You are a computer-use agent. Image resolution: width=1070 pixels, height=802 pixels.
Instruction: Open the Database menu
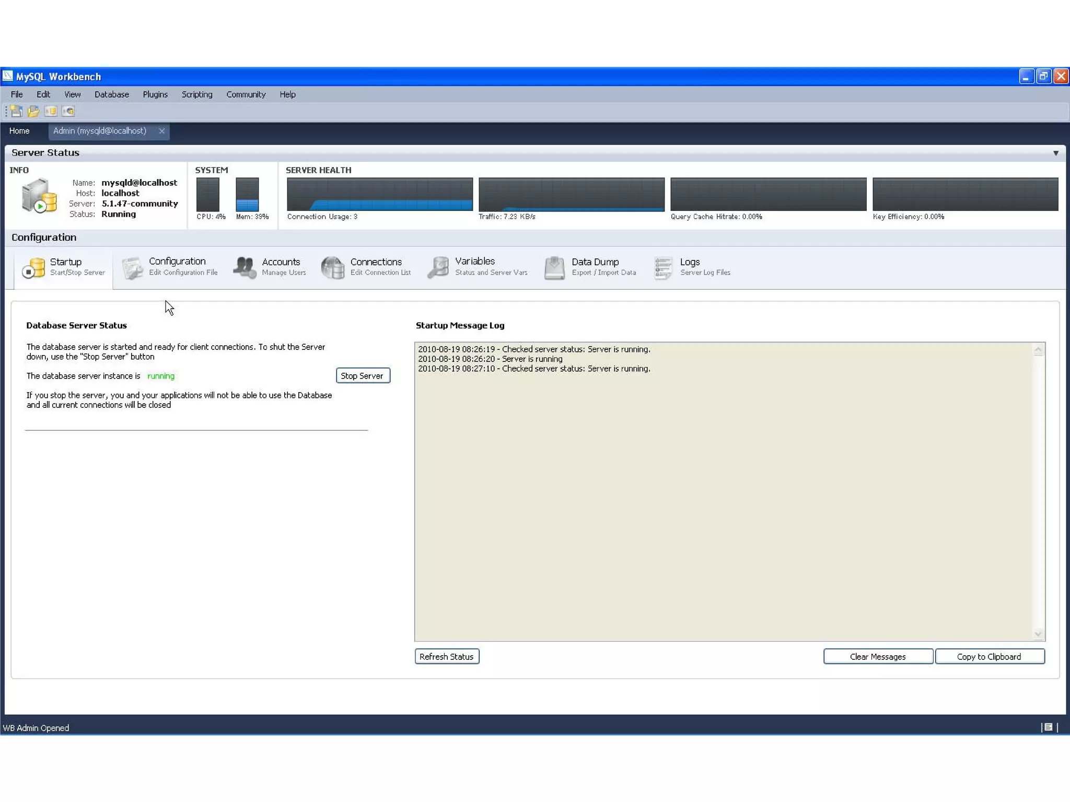[x=112, y=95]
